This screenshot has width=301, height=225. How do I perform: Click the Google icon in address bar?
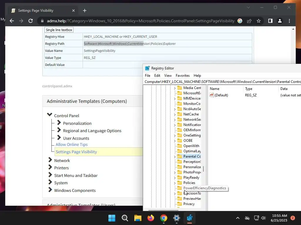point(240,21)
